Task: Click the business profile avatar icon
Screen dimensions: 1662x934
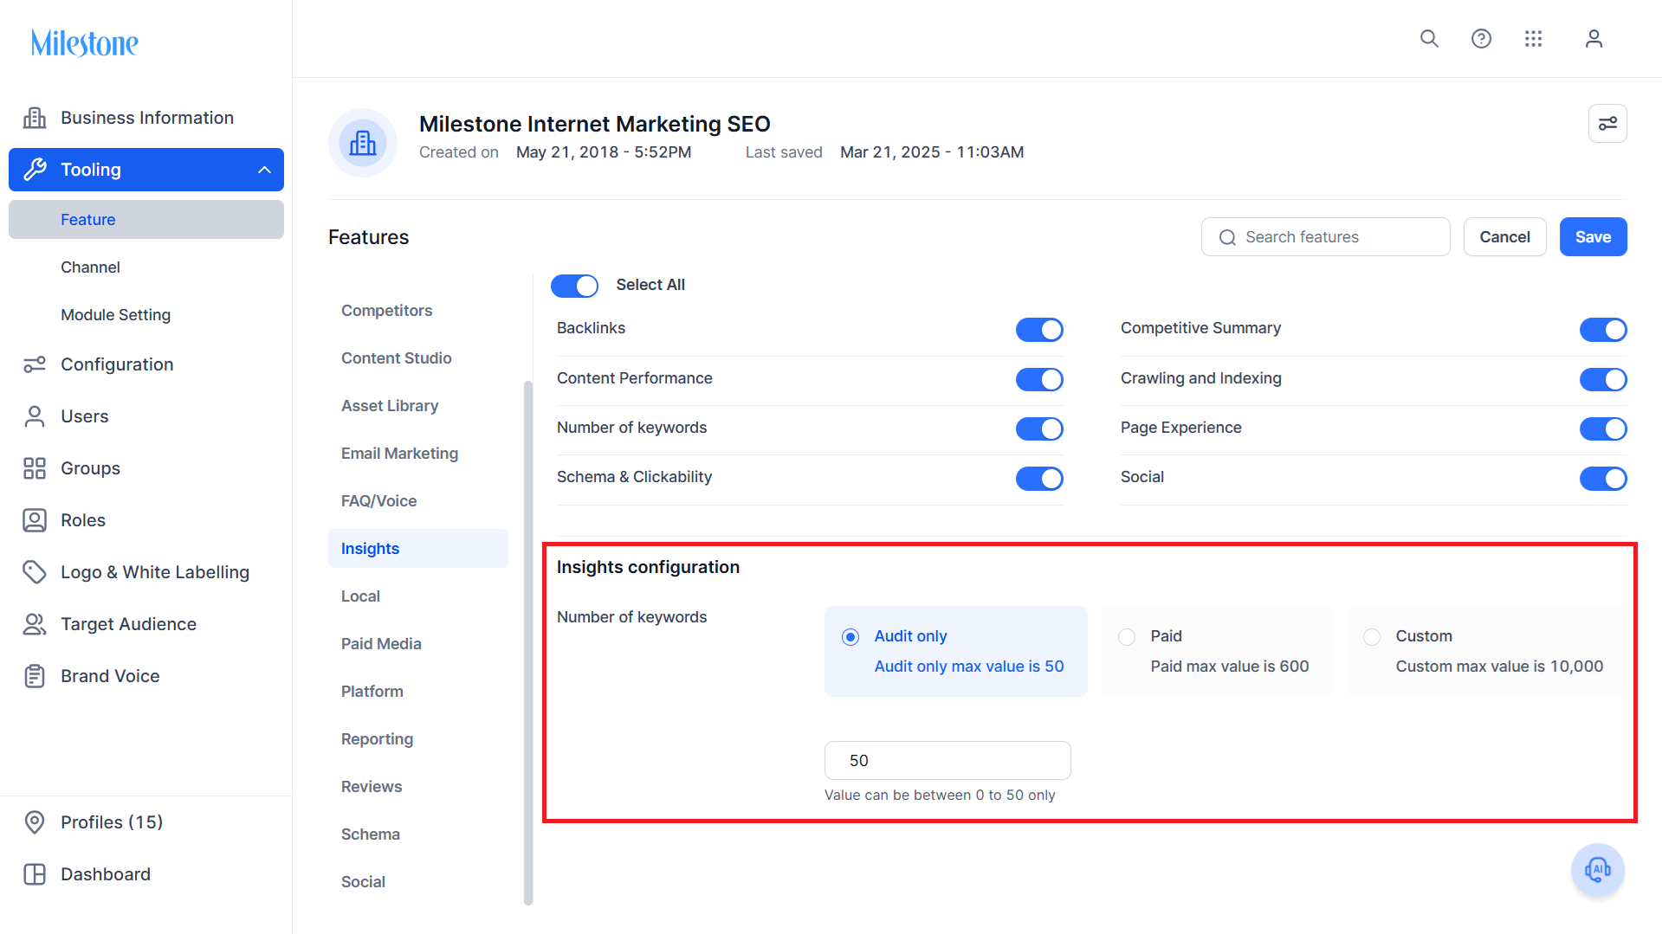Action: (363, 143)
